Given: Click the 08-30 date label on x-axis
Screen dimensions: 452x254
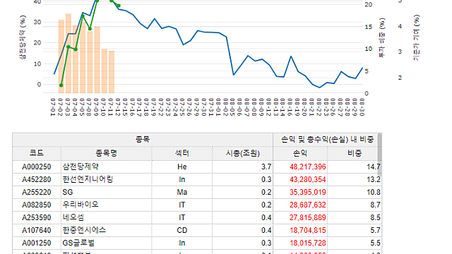Looking at the screenshot, I should coord(362,107).
